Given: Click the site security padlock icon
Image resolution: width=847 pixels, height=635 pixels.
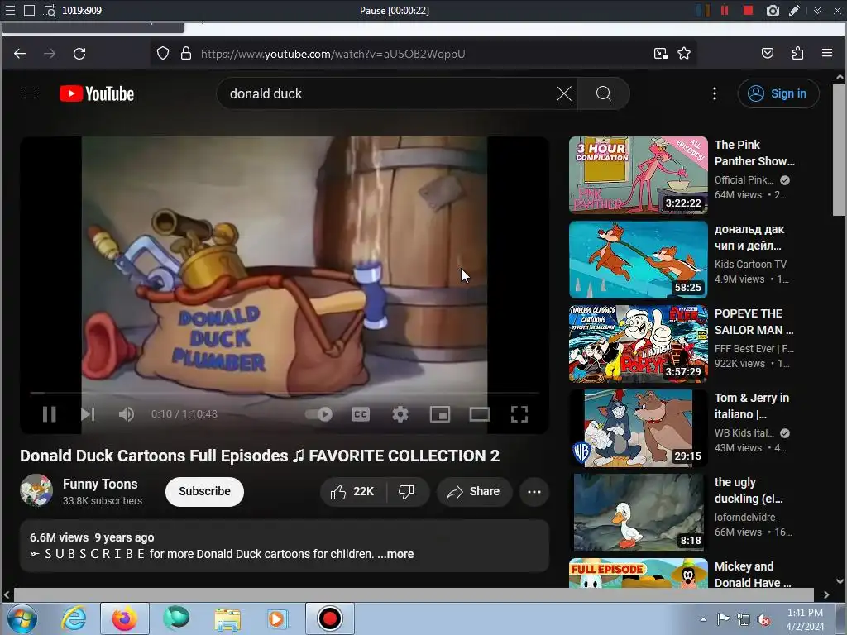Looking at the screenshot, I should point(186,54).
